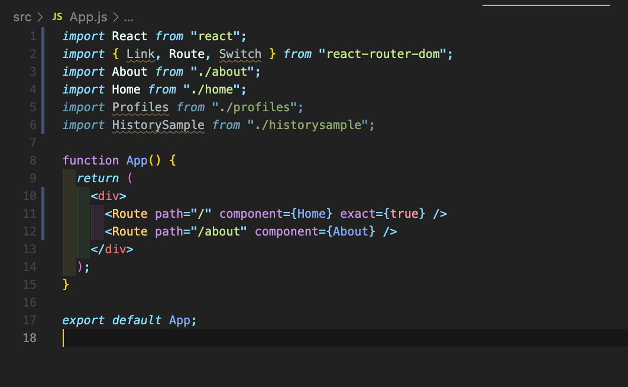The image size is (628, 387).
Task: Click the word React on line 1
Action: click(x=130, y=37)
